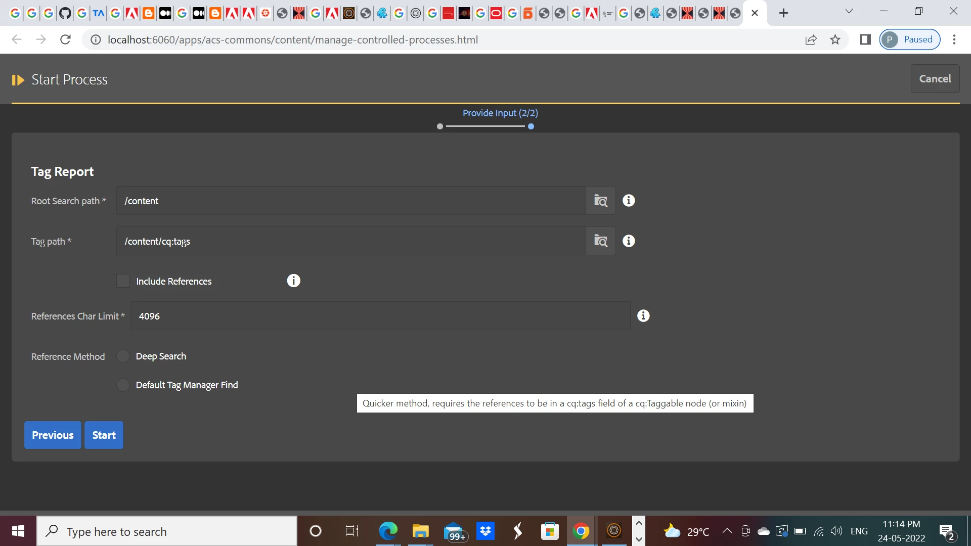
Task: Show hidden system tray icons
Action: click(727, 531)
